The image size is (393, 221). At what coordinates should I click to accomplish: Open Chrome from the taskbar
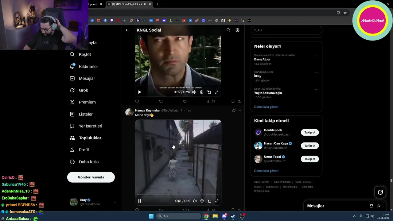[206, 216]
